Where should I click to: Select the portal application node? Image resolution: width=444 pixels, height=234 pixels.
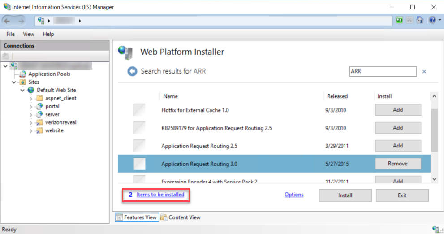52,106
